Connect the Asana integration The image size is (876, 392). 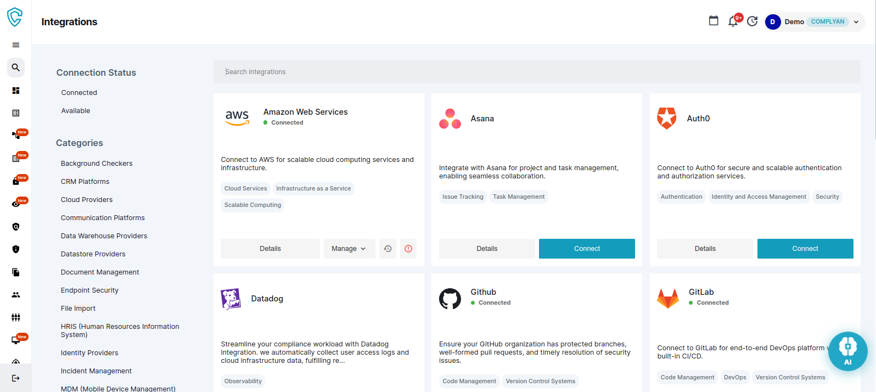point(587,249)
